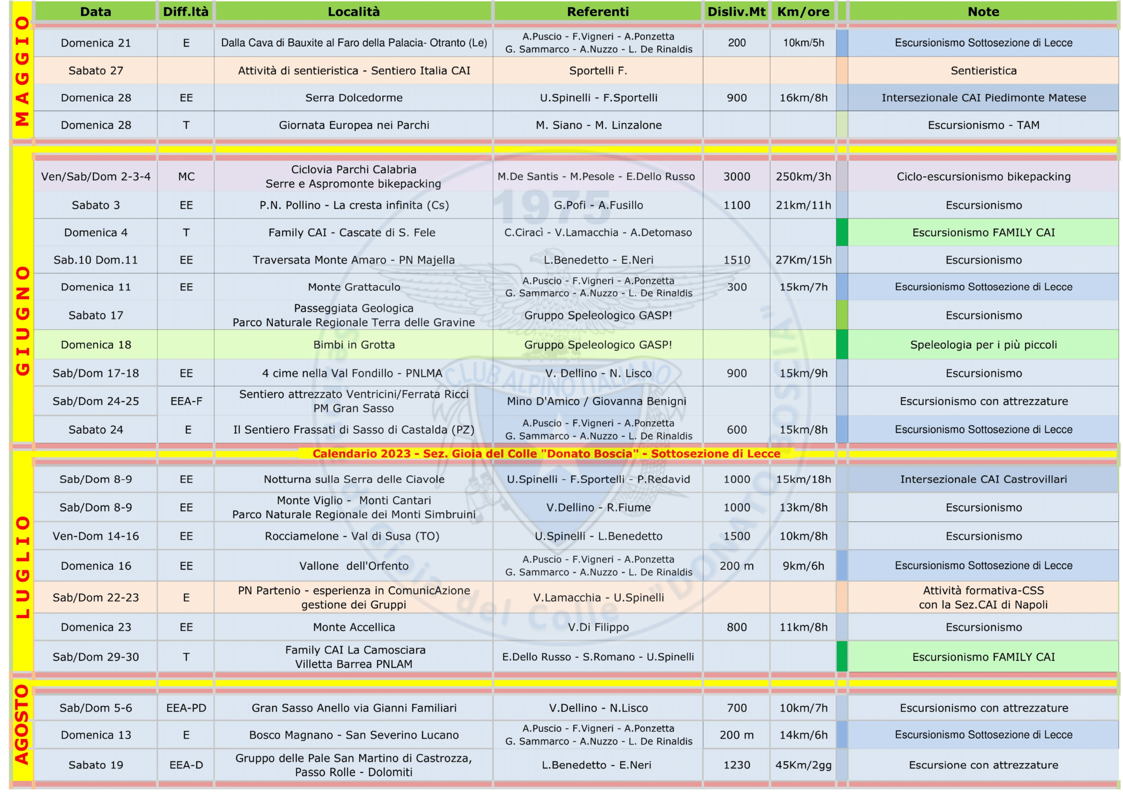This screenshot has width=1123, height=794.
Task: Select the 'Serra Dolcedorme' locality cell
Action: 354,98
